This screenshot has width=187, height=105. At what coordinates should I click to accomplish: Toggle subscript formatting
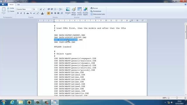coord(31,13)
